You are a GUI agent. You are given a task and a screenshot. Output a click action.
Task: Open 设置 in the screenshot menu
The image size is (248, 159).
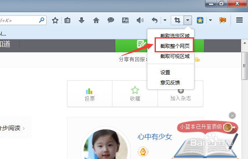coord(165,73)
